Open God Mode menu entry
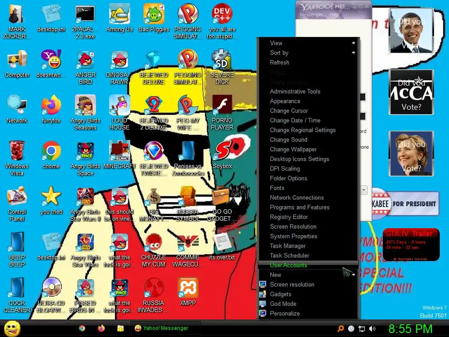The image size is (449, 337). 308,304
